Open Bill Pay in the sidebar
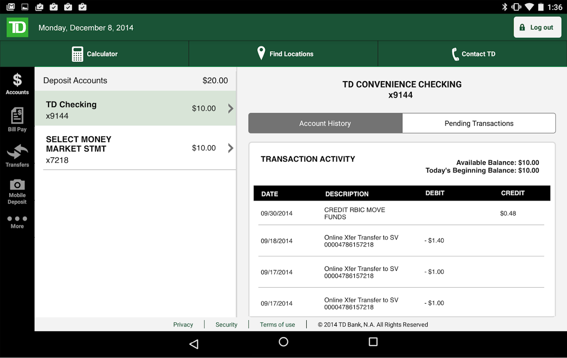 (x=17, y=120)
